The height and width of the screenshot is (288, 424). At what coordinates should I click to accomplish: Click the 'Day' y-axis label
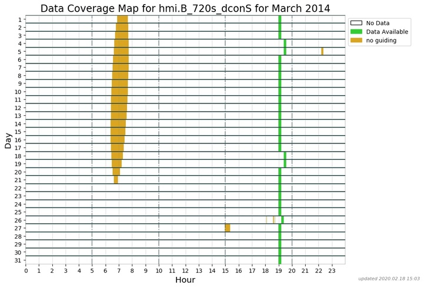click(x=8, y=140)
